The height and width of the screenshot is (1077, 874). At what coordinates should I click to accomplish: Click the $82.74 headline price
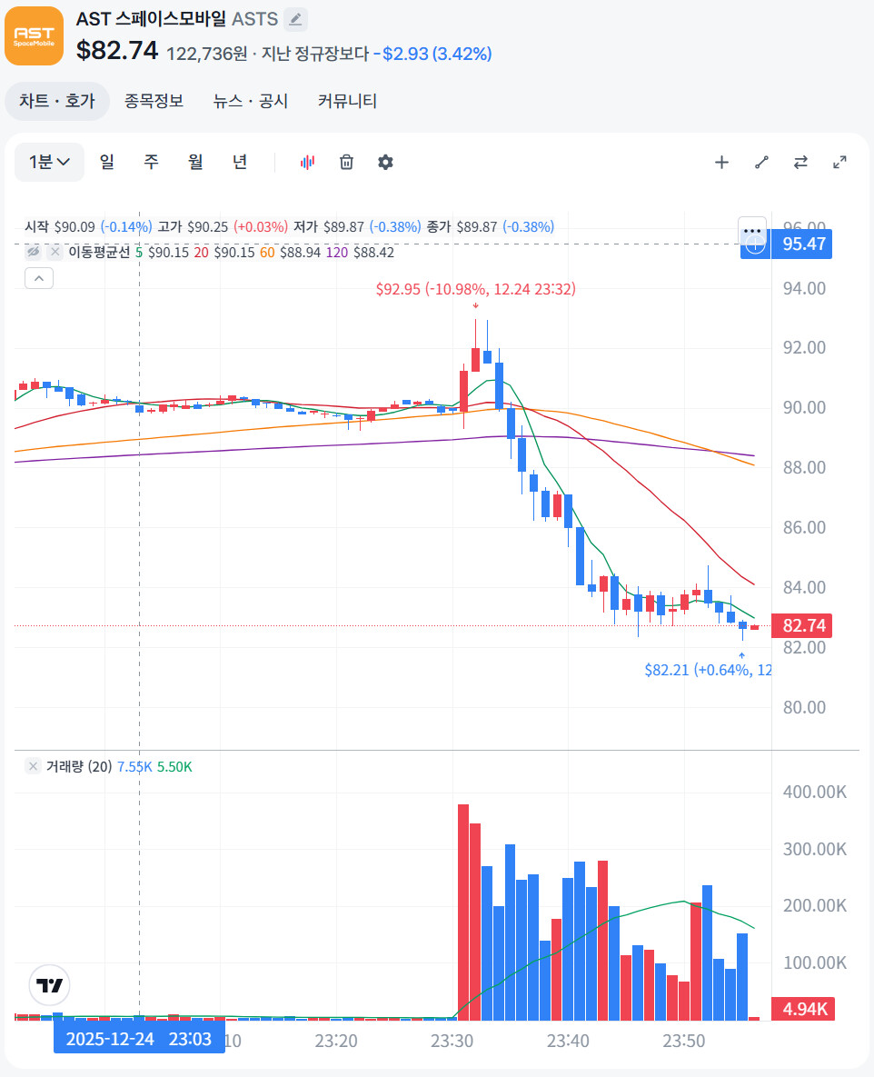point(117,50)
